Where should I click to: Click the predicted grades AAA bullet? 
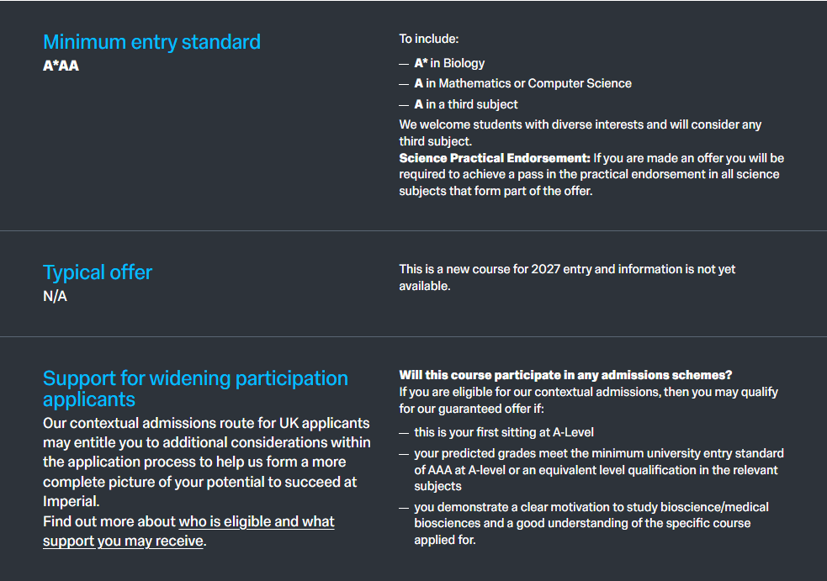click(x=598, y=469)
